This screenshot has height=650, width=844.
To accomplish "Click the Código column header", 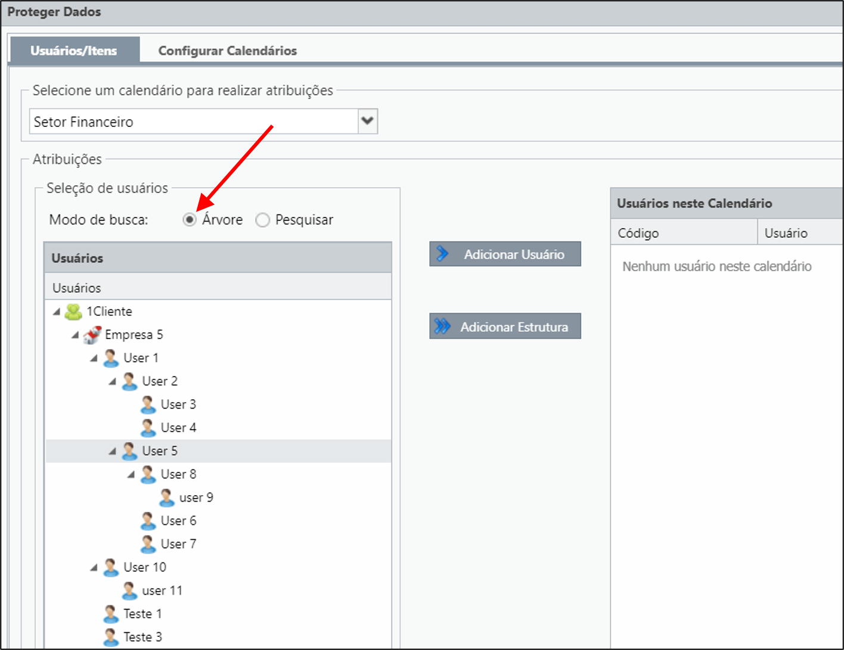I will pos(684,232).
